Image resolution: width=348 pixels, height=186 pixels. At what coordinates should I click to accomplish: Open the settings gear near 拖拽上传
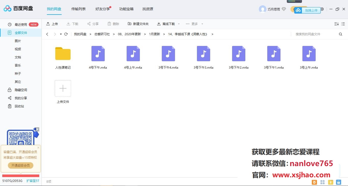click(322, 9)
